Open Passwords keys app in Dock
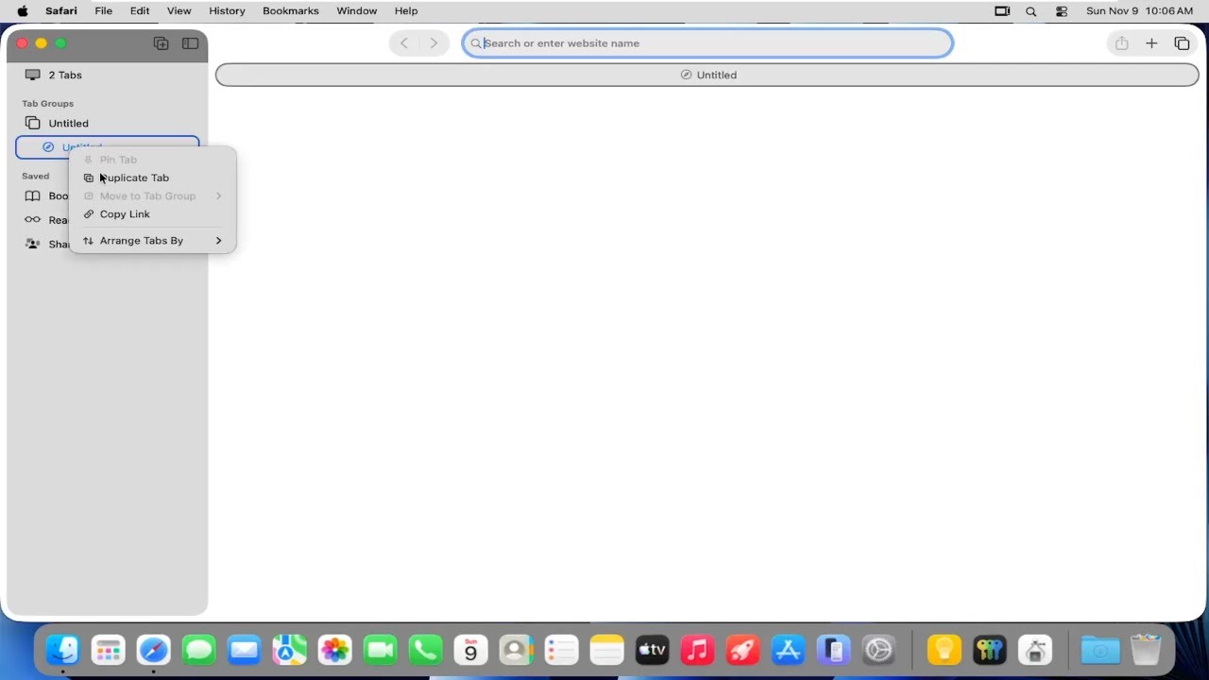Screen dimensions: 1209x680 coord(990,650)
